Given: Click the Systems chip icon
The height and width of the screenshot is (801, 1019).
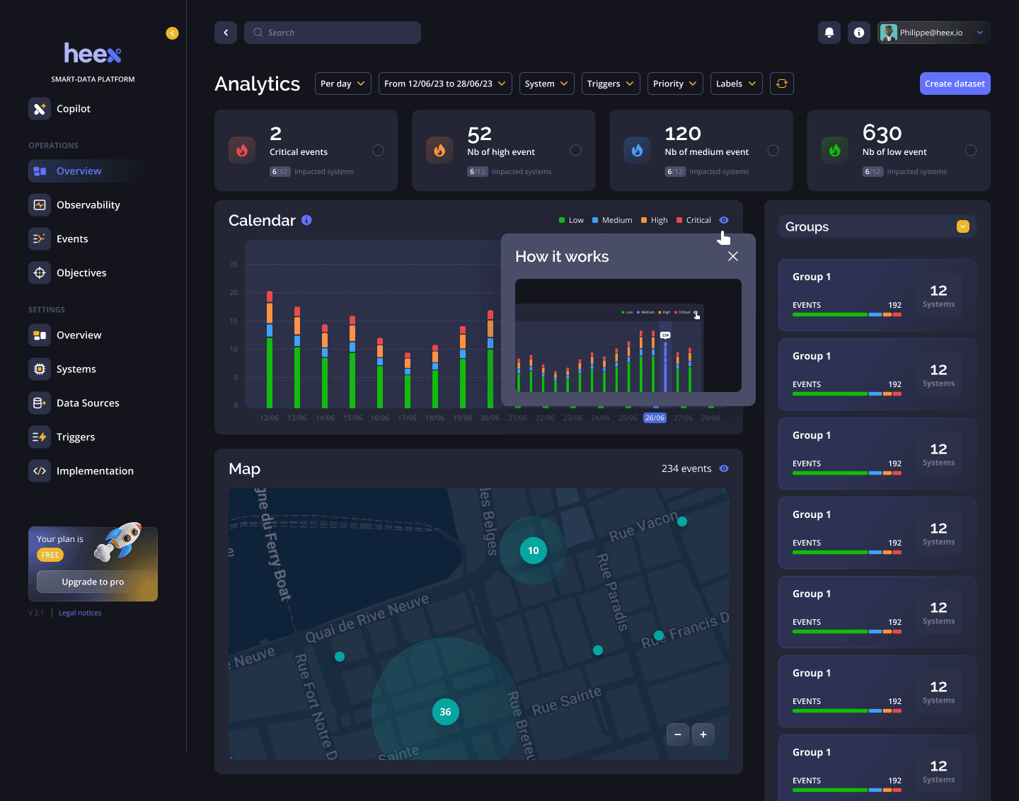Looking at the screenshot, I should tap(40, 369).
